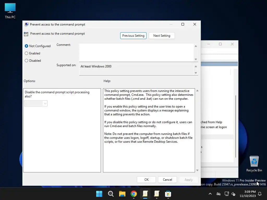267x200 pixels.
Task: Open File Explorer from taskbar
Action: coord(122,194)
